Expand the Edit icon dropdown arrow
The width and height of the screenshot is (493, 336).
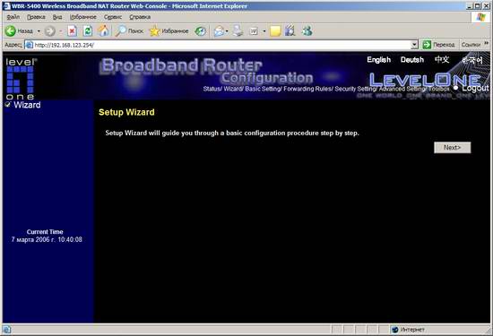tap(264, 31)
